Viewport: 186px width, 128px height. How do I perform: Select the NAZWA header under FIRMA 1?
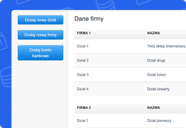click(153, 33)
